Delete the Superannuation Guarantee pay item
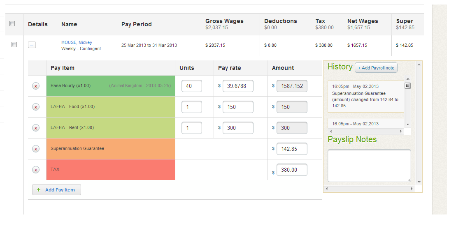The height and width of the screenshot is (226, 449). coord(36,149)
